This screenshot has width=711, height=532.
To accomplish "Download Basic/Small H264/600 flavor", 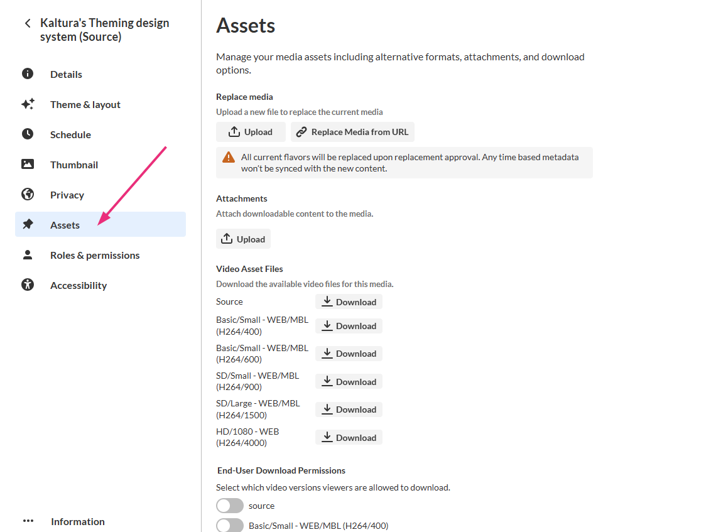I will [x=349, y=354].
